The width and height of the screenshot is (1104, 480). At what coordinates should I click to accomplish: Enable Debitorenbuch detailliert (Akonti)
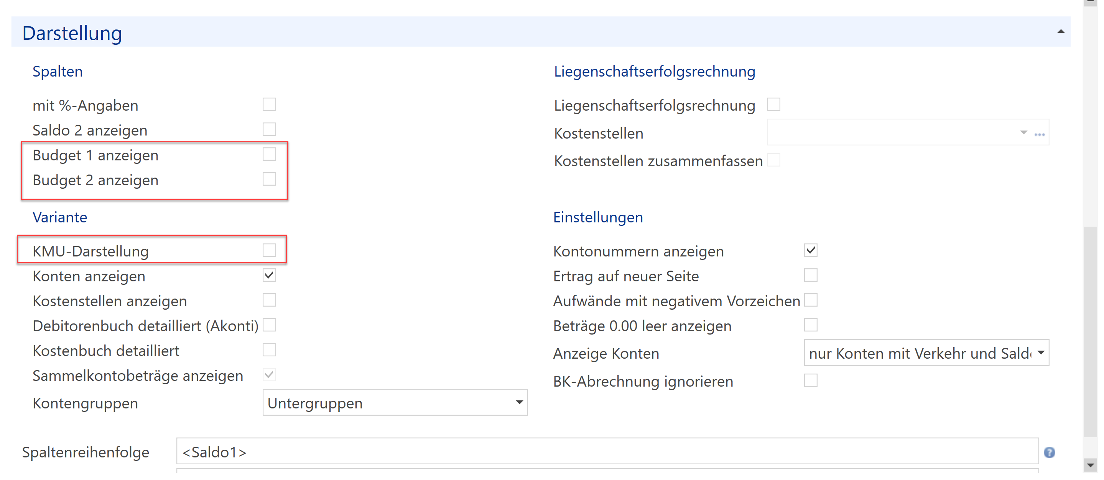tap(269, 325)
